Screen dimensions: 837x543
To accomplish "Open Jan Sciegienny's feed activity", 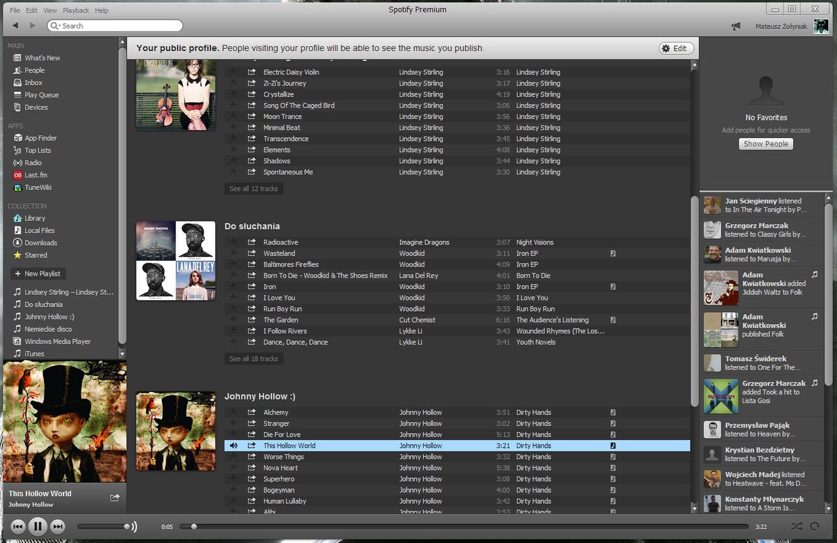I will [762, 205].
